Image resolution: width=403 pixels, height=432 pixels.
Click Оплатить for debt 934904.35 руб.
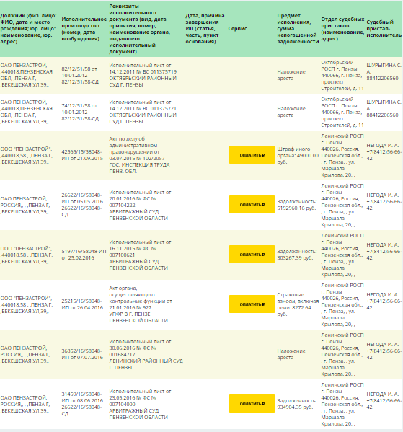(x=252, y=404)
